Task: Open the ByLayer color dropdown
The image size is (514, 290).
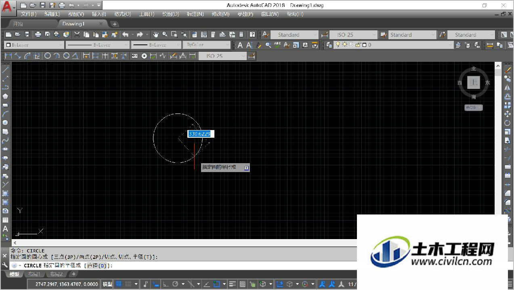Action: pos(34,45)
